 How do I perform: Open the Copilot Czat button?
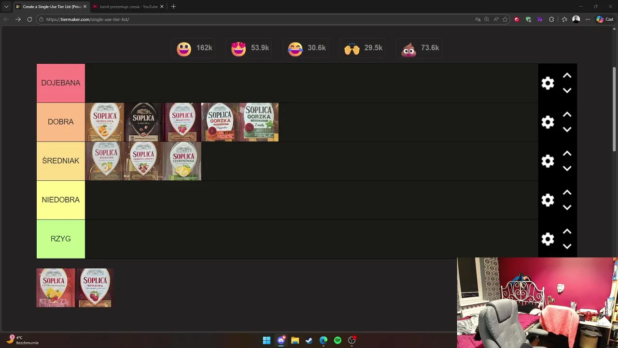click(604, 19)
